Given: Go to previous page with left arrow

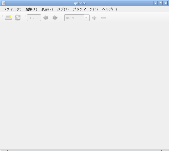Looking at the screenshot, I should click(x=46, y=18).
